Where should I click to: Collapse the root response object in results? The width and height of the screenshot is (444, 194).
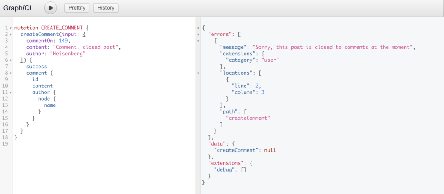(x=199, y=28)
